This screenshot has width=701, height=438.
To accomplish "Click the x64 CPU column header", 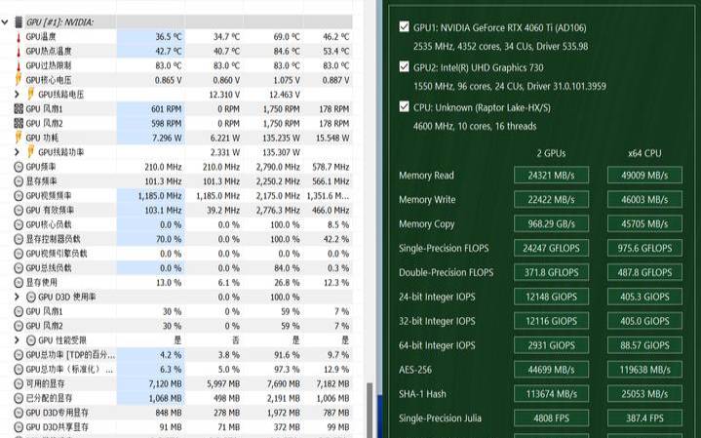I will click(644, 153).
